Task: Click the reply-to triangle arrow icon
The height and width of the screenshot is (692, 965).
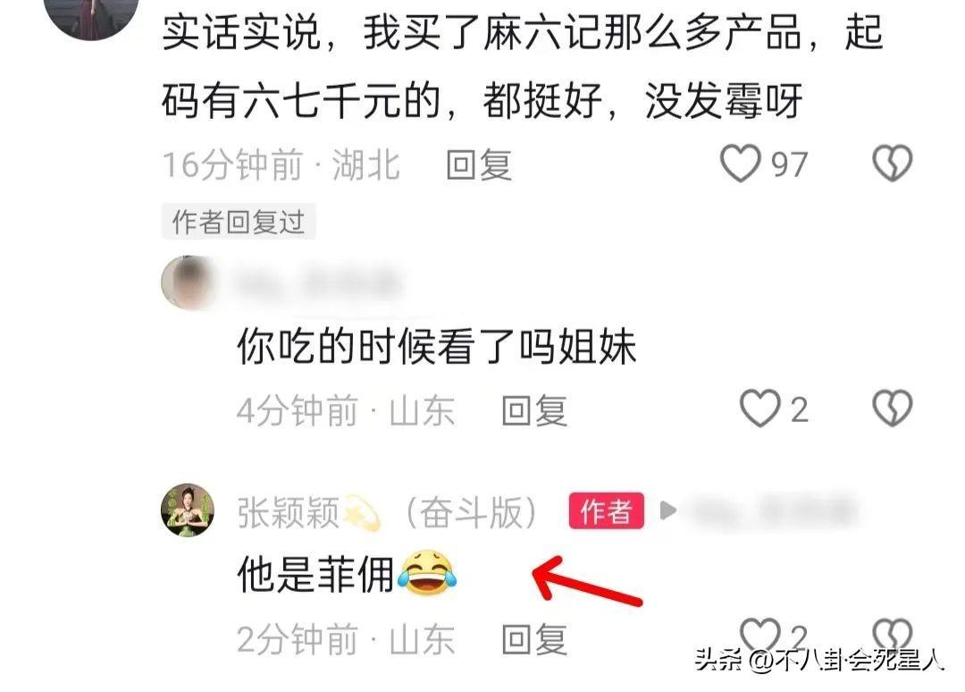Action: (667, 511)
